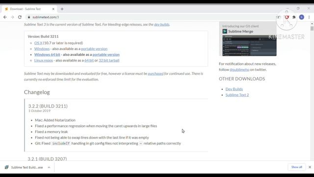Click 'Fixed a memory leak' changelog entry
314x177 pixels.
(x=52, y=132)
